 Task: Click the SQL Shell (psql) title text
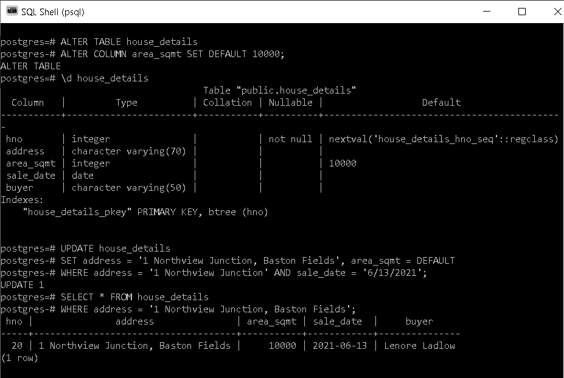pyautogui.click(x=53, y=12)
